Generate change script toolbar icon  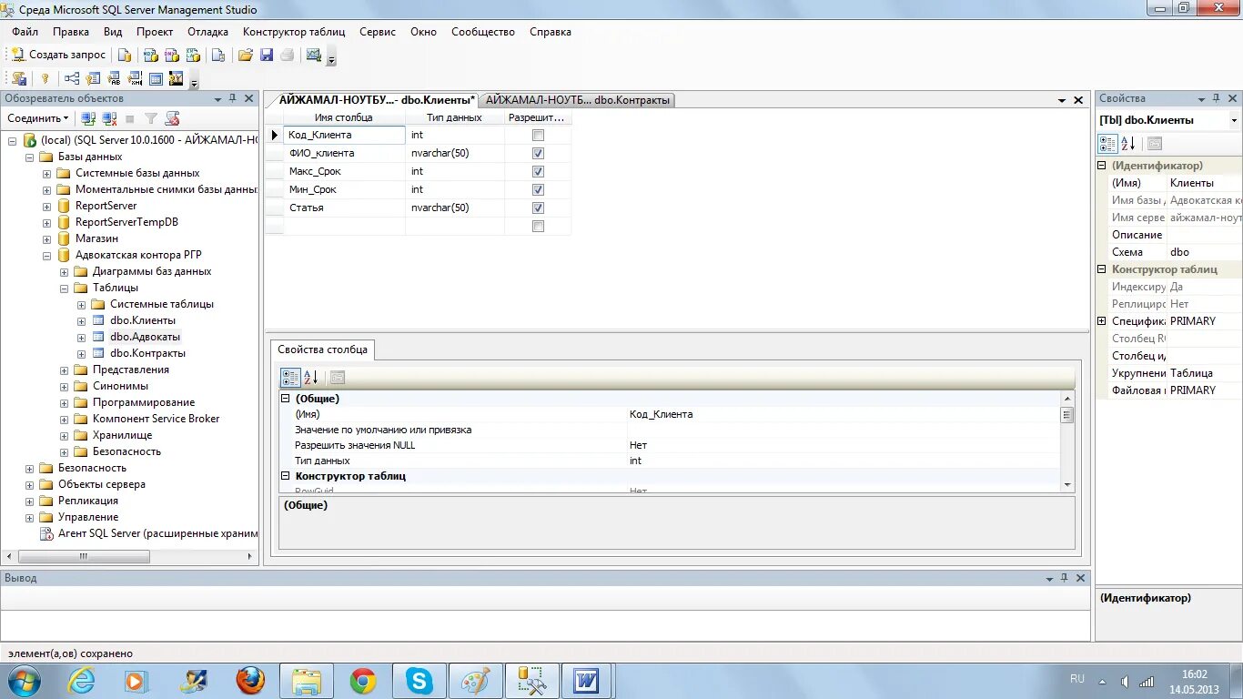(x=19, y=78)
